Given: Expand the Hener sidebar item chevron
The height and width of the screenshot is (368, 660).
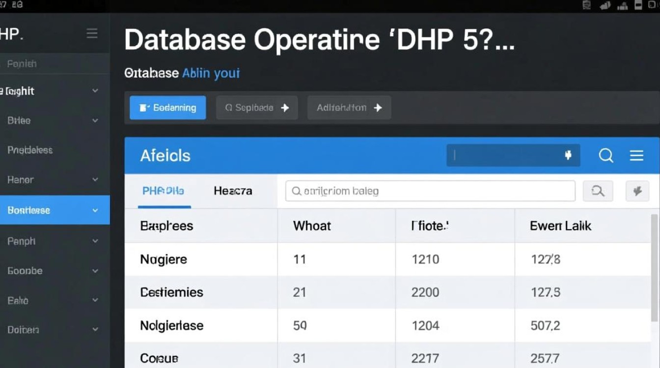Looking at the screenshot, I should pos(95,180).
